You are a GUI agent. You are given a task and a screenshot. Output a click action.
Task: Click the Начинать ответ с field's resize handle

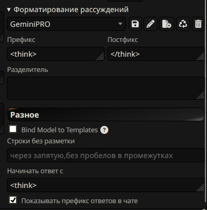[x=200, y=188]
